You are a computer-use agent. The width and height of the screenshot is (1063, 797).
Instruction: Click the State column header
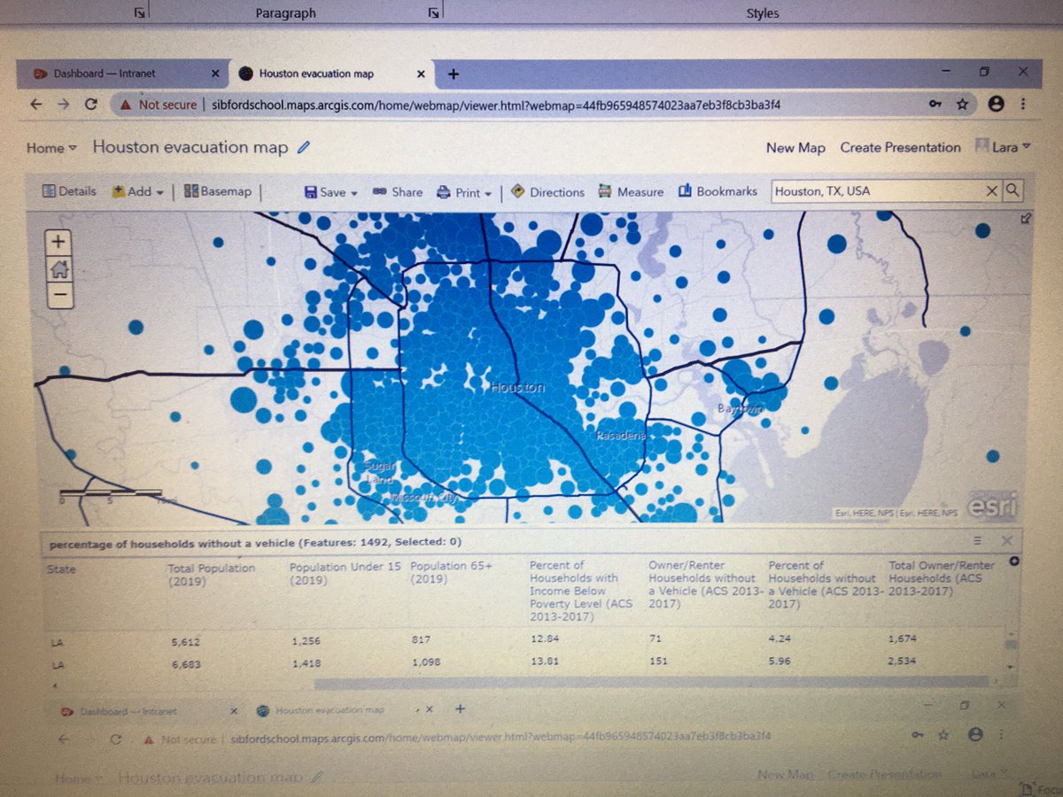[61, 569]
